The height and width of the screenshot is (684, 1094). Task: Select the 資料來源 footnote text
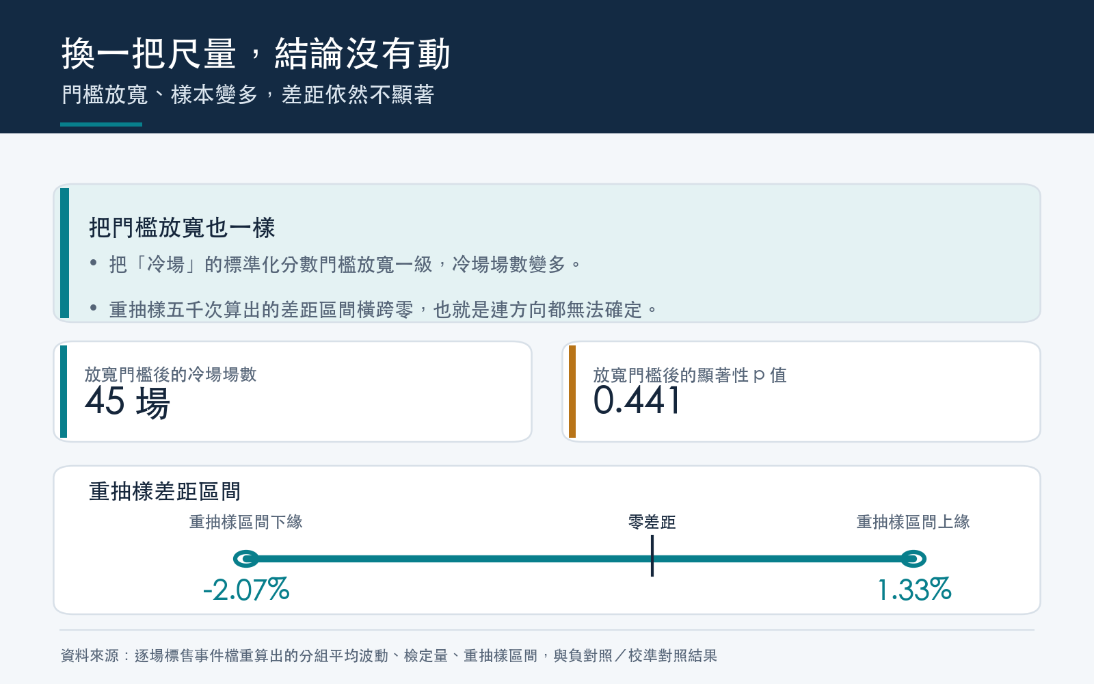point(389,655)
